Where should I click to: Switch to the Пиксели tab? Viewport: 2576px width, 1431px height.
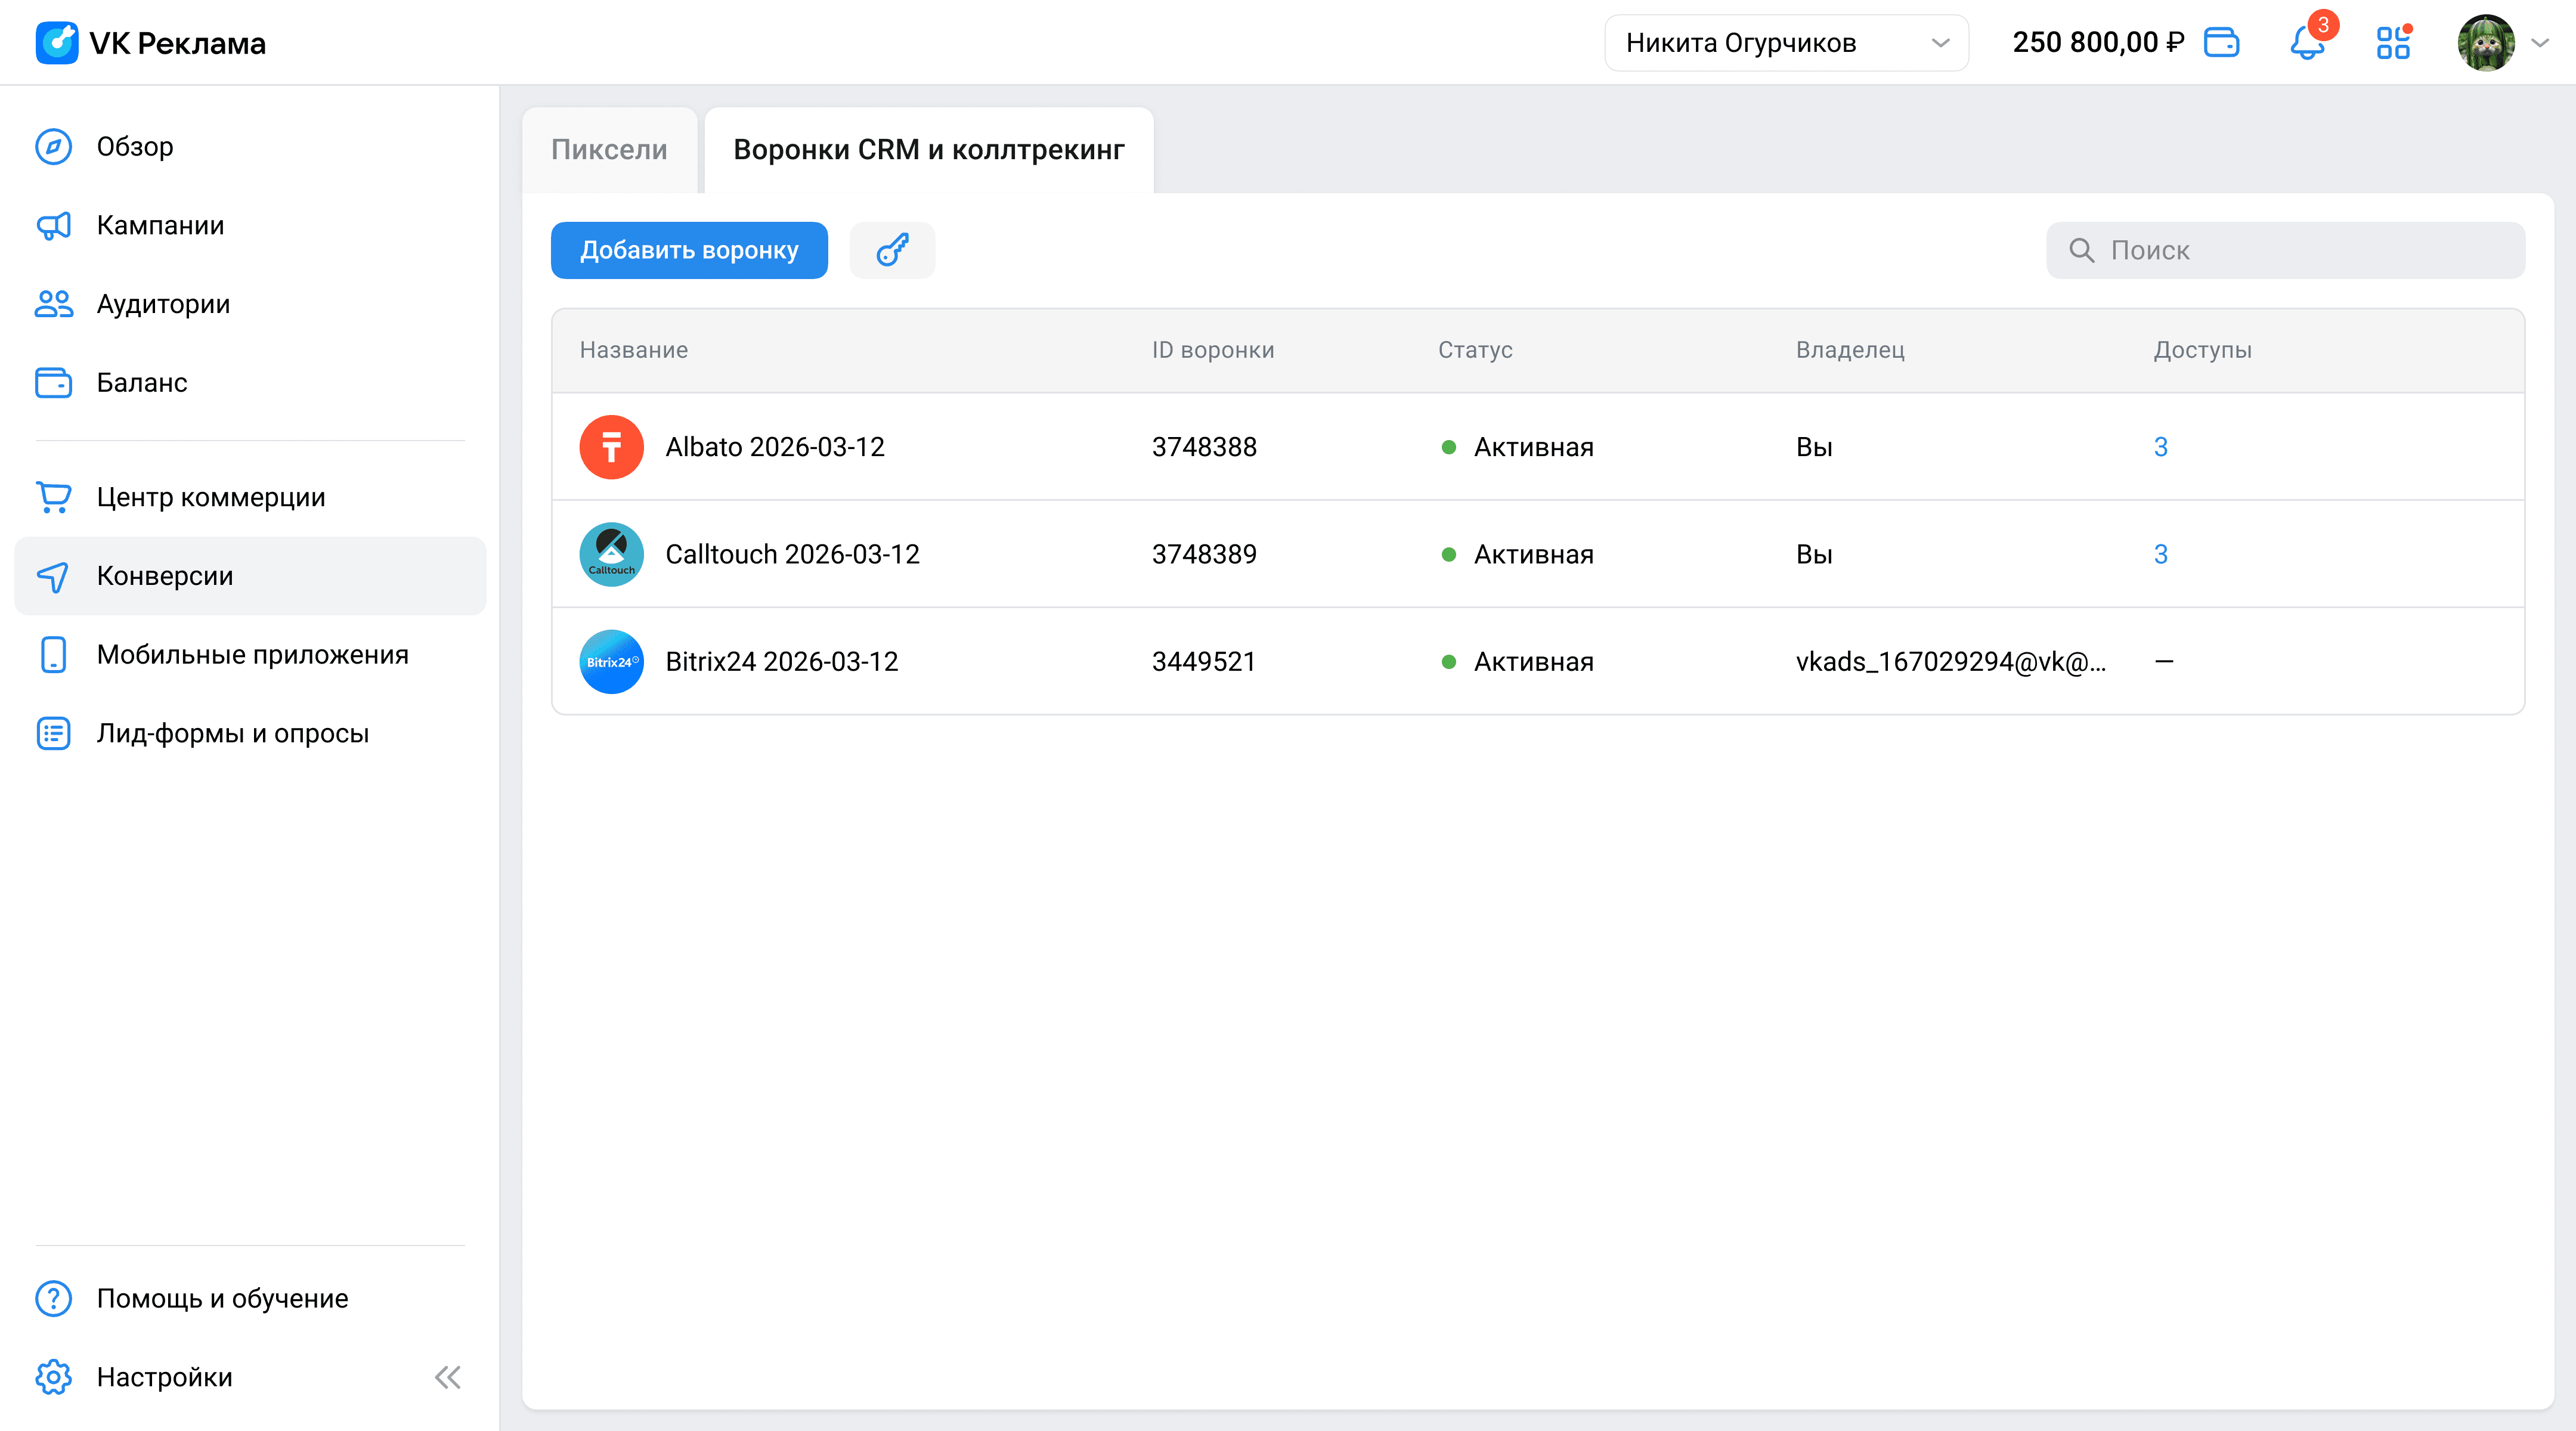[x=609, y=150]
